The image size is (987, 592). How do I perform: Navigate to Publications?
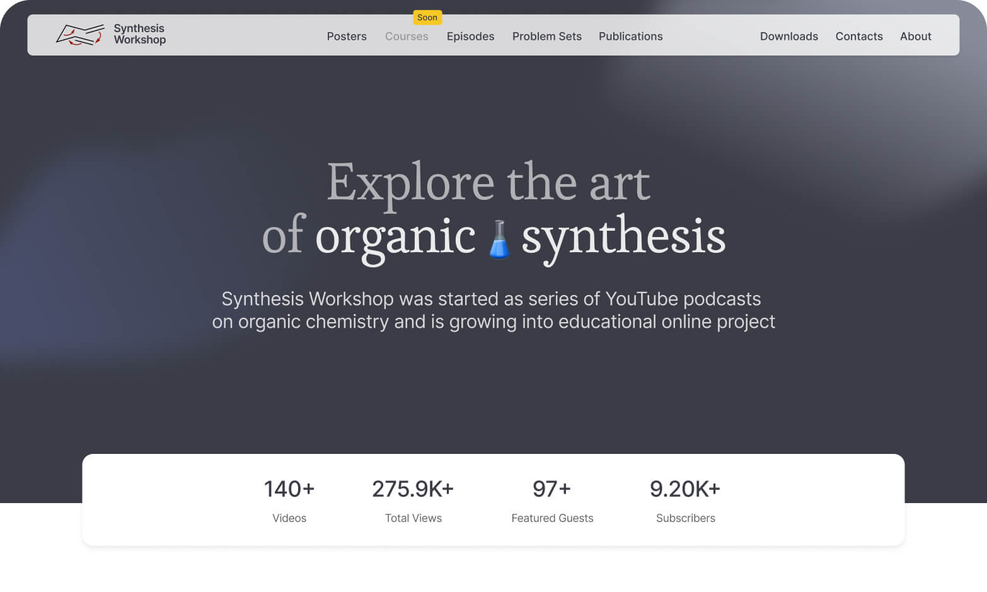click(x=630, y=37)
